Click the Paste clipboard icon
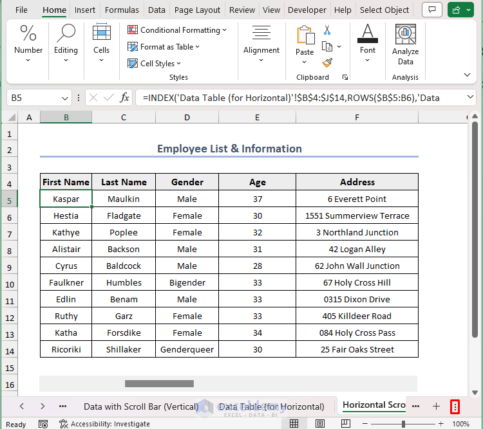The width and height of the screenshot is (483, 429). (x=305, y=35)
